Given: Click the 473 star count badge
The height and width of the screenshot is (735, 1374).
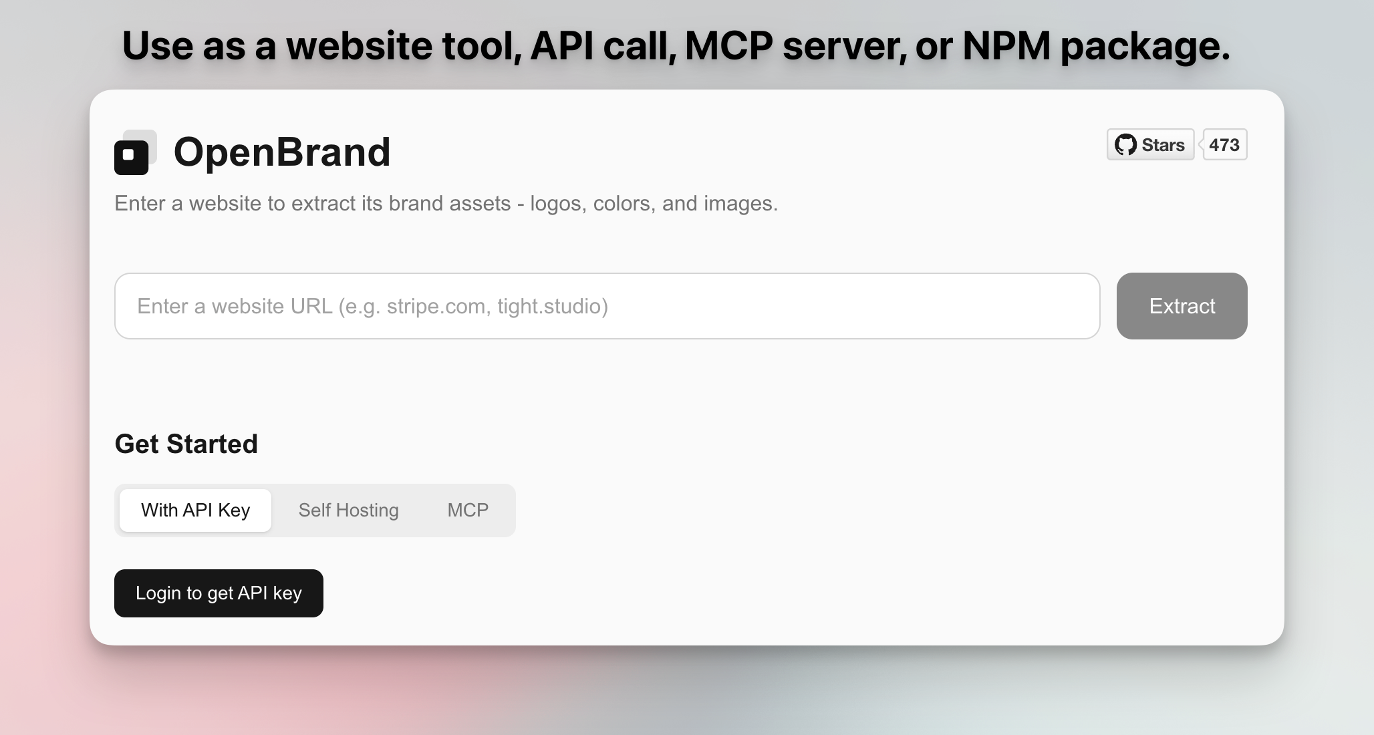Looking at the screenshot, I should pyautogui.click(x=1224, y=145).
